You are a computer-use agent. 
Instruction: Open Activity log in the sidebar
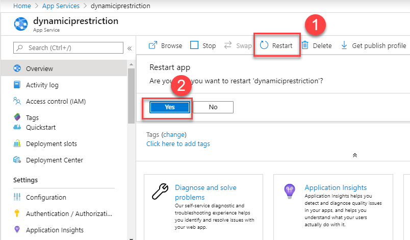42,85
